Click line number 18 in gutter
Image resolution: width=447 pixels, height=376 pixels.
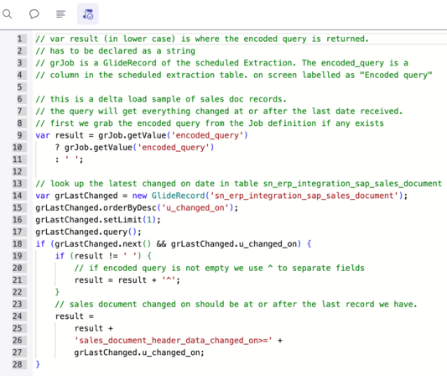[18, 244]
